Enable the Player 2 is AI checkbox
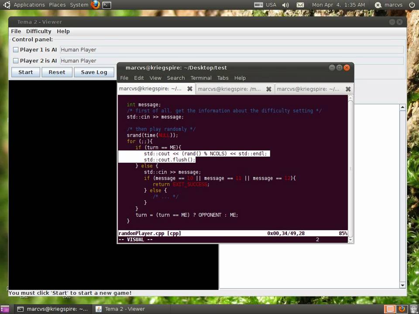Screen dimensions: 419x314 16,61
